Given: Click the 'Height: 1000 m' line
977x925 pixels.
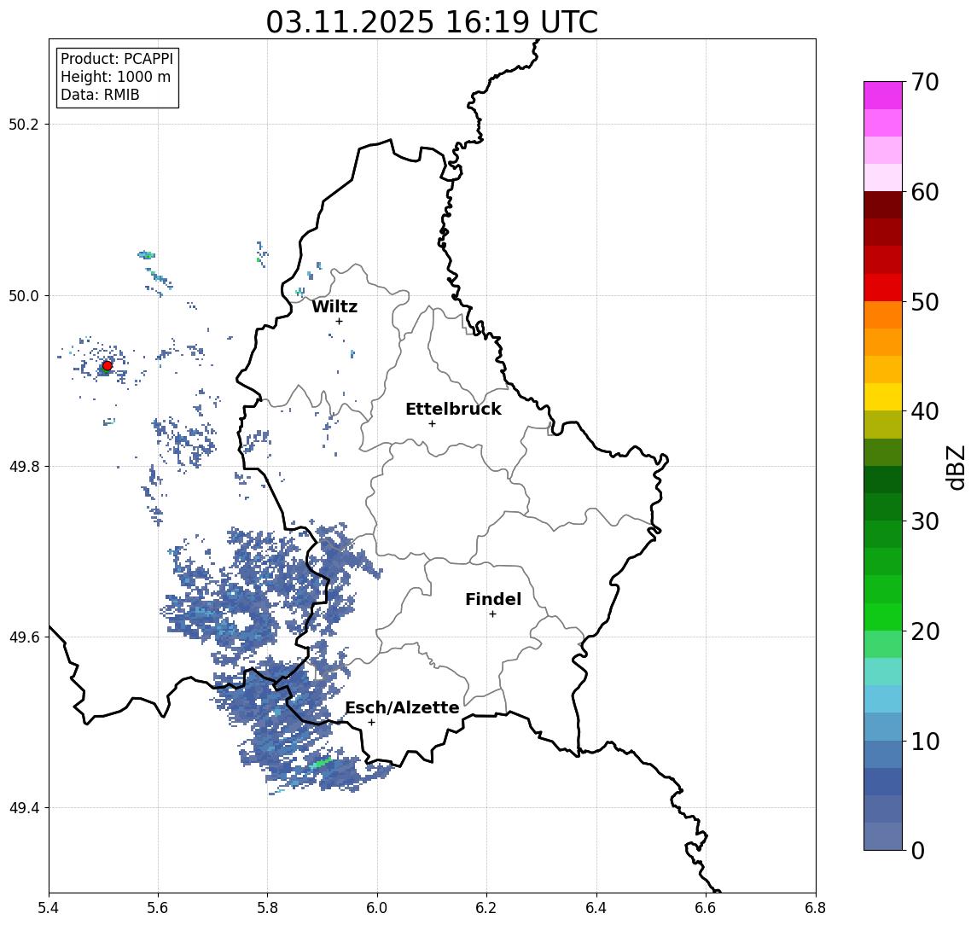Looking at the screenshot, I should pos(115,77).
